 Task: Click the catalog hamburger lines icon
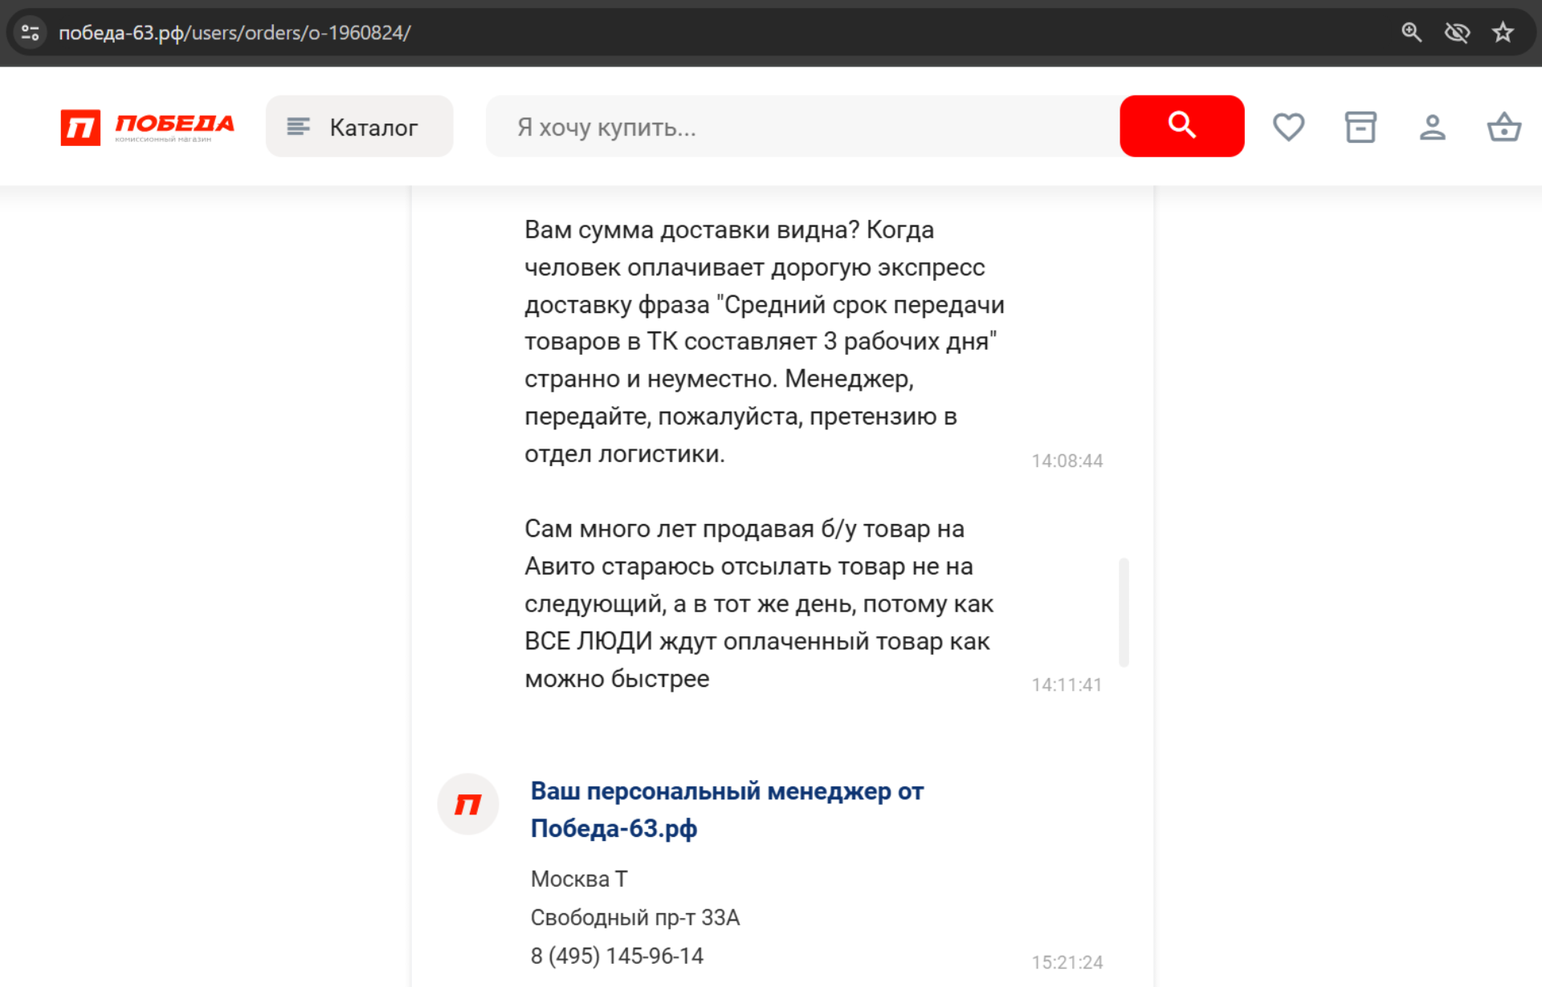click(x=299, y=127)
